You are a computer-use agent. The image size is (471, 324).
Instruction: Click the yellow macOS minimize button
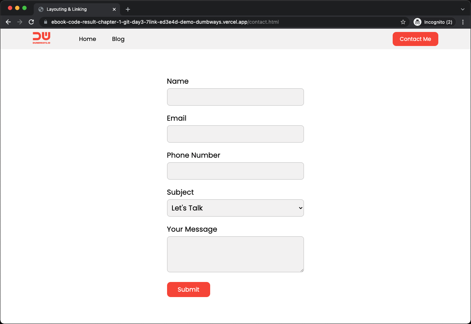point(17,8)
